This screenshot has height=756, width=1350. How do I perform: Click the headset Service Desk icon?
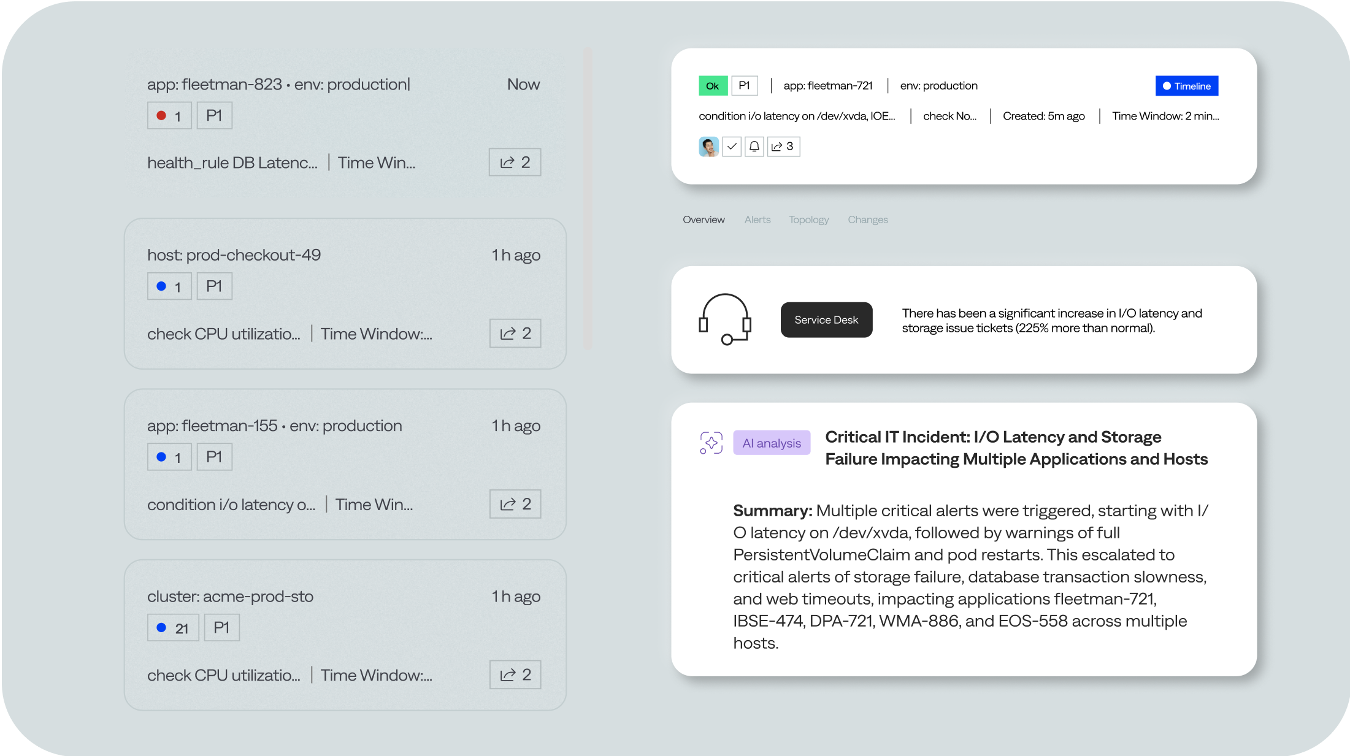pos(725,319)
